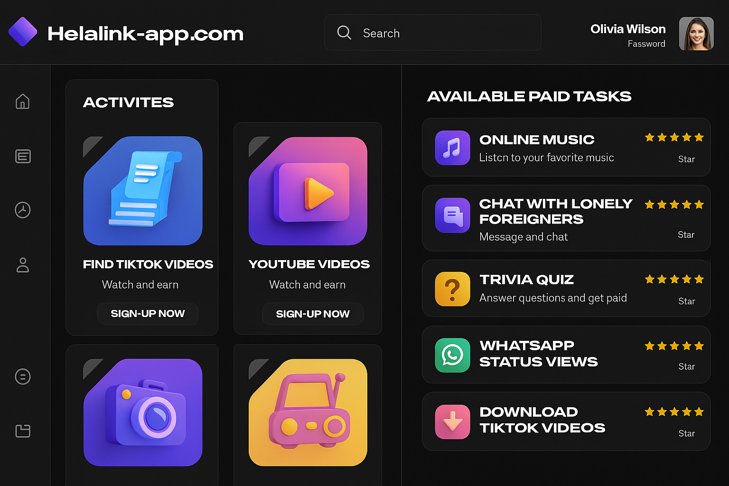The image size is (729, 486).
Task: Open the YouTube play button thumbnail
Action: point(308,191)
